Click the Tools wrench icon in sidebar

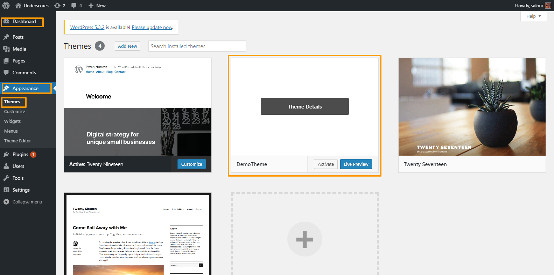6,178
